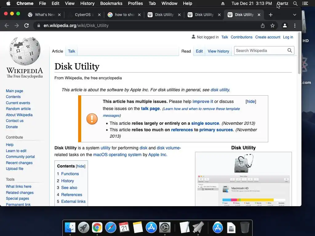315x236 pixels.
Task: Open a new tab with the plus button
Action: coord(271,15)
